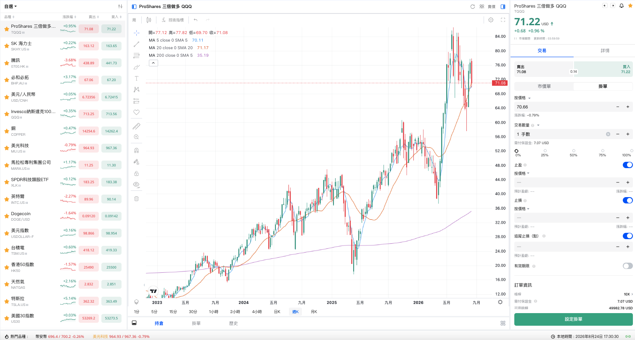Go to the next instrument arrow

(x=613, y=6)
